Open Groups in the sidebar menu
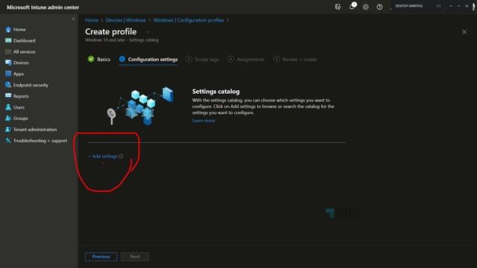The width and height of the screenshot is (477, 268). coord(20,118)
